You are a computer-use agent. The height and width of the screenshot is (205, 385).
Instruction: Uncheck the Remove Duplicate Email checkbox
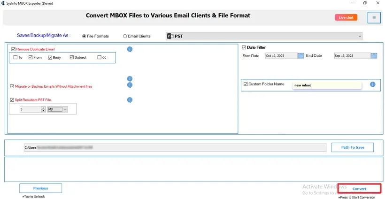pyautogui.click(x=13, y=49)
